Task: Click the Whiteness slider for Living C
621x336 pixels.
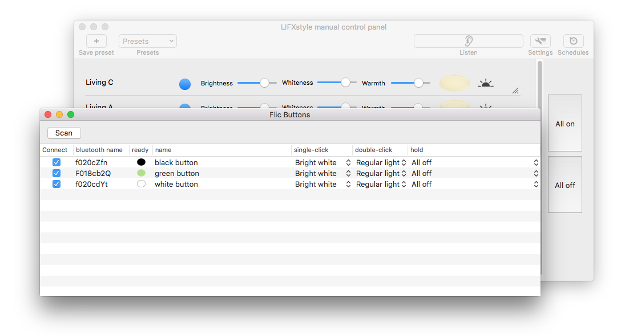Action: (x=337, y=82)
